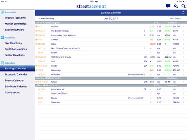The image size is (187, 140).
Task: Open Live Headlines
Action: point(13,43)
